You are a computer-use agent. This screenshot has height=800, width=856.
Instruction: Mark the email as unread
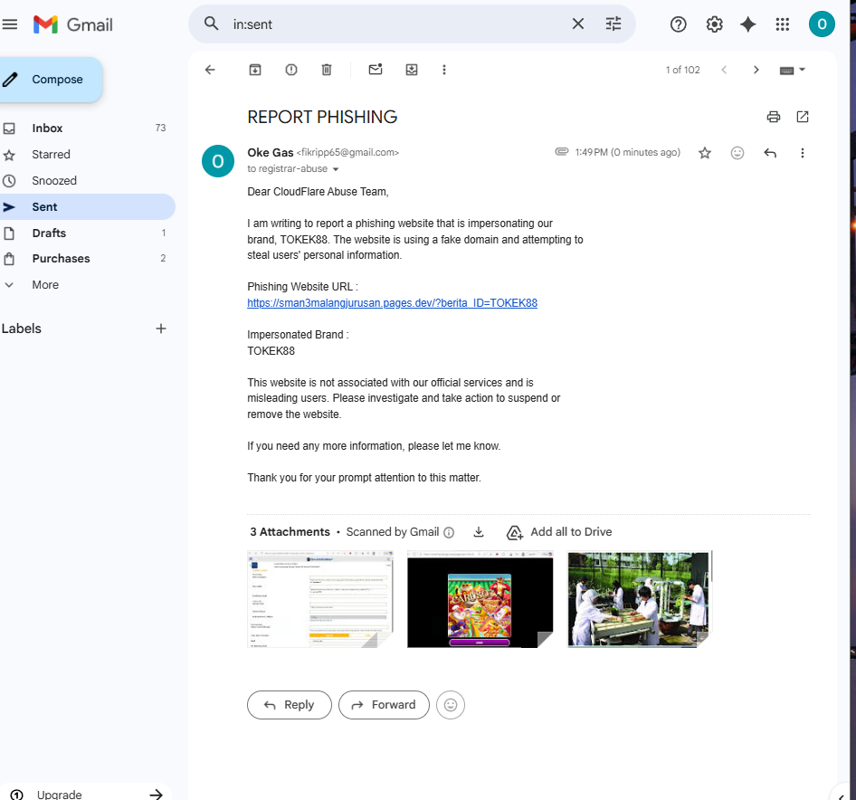pos(376,70)
